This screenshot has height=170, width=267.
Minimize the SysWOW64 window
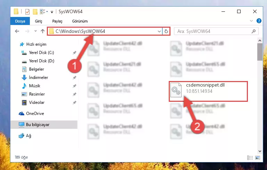tap(223, 11)
